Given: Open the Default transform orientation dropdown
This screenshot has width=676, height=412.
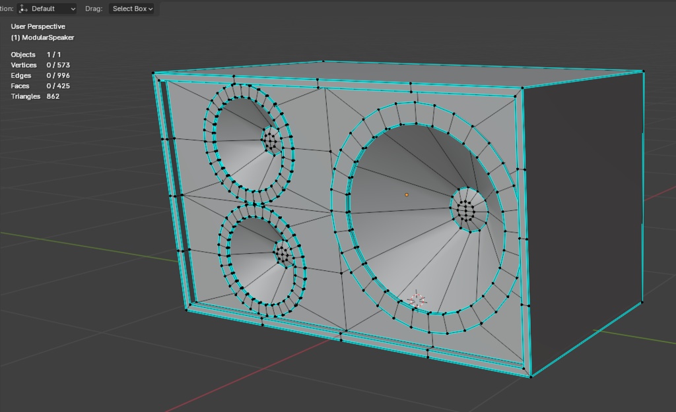Looking at the screenshot, I should [47, 9].
